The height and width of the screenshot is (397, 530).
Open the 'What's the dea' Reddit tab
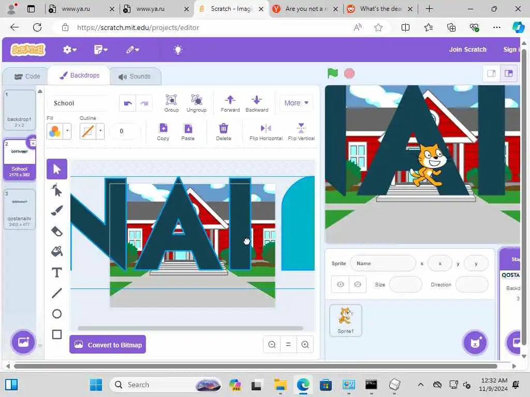click(x=380, y=9)
